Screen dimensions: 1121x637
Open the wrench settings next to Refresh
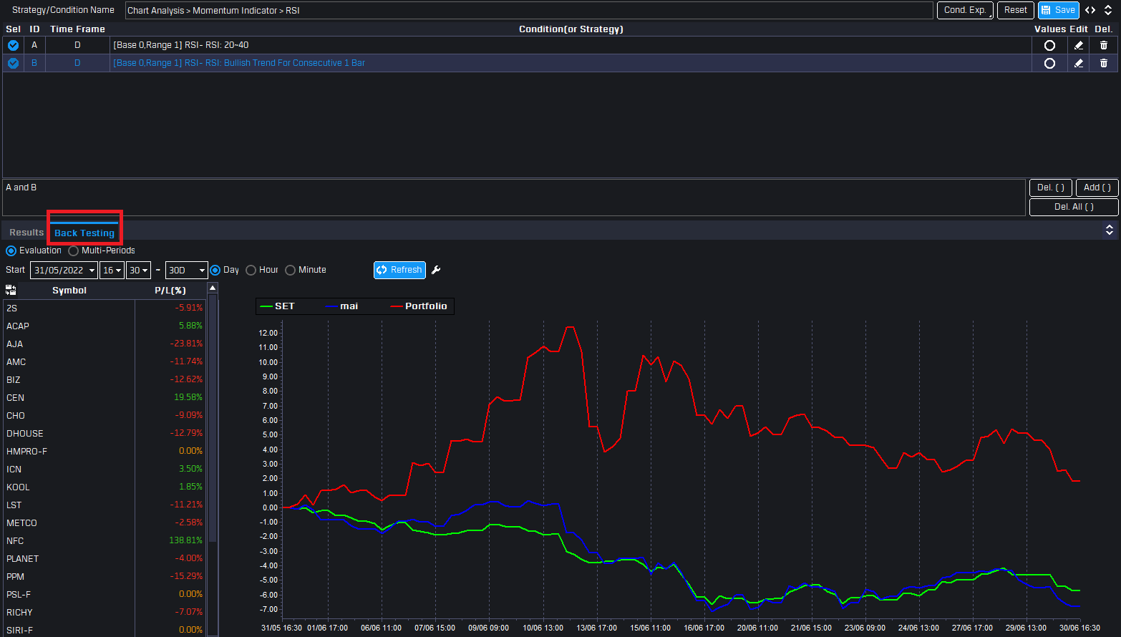click(x=436, y=270)
